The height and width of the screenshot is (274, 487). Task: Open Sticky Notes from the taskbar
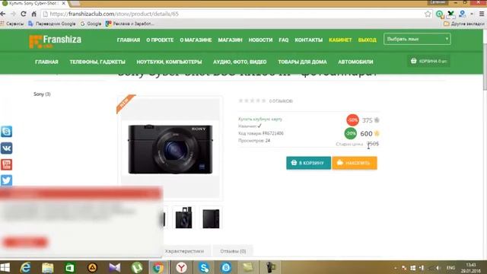[248, 267]
